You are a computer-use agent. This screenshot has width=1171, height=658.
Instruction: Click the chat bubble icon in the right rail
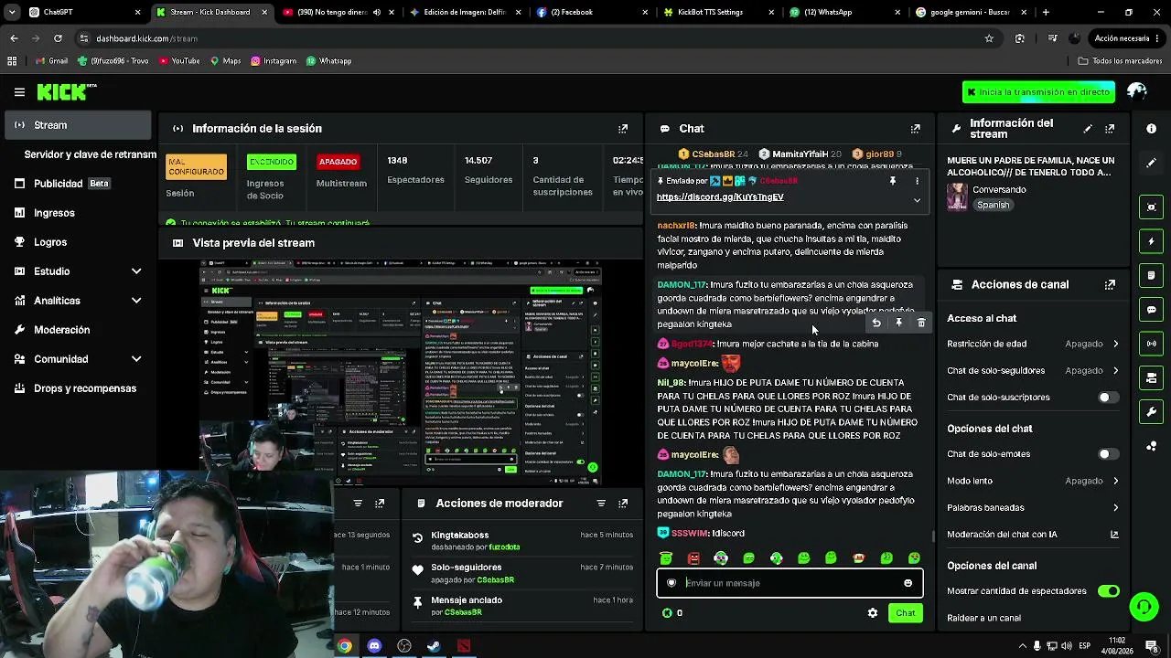[1152, 310]
